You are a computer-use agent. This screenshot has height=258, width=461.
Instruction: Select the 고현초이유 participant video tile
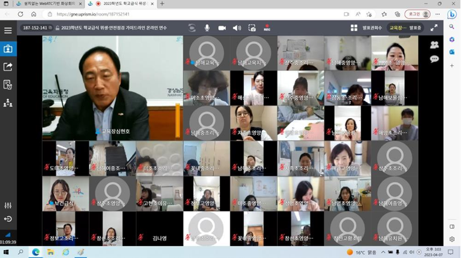[160, 193]
